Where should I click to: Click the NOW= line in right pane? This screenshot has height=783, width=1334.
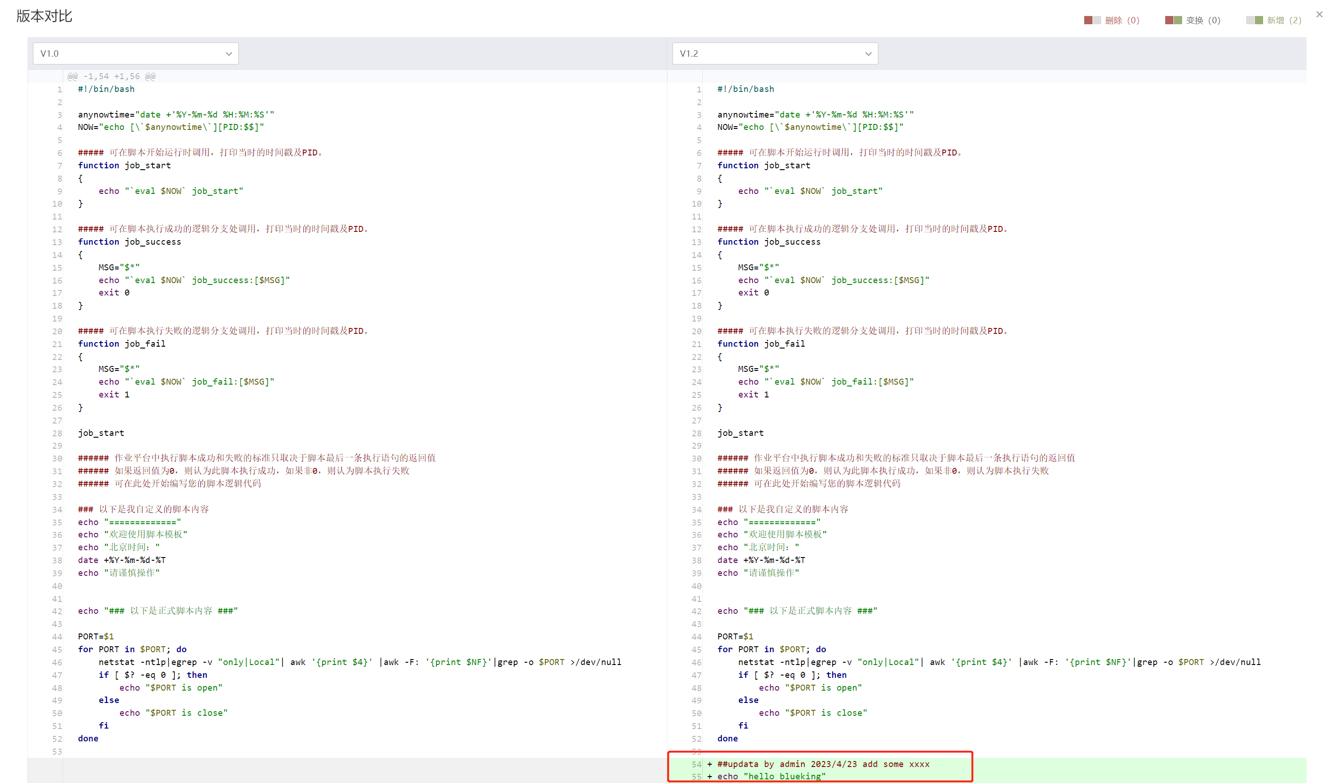pos(810,127)
